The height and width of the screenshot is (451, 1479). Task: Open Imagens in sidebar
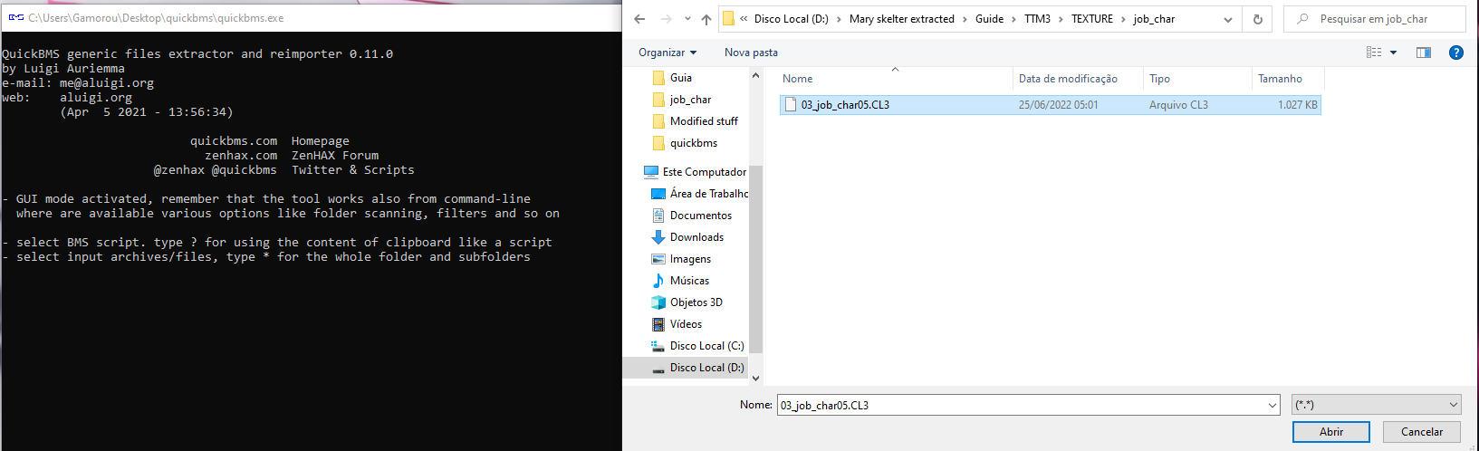pos(690,259)
